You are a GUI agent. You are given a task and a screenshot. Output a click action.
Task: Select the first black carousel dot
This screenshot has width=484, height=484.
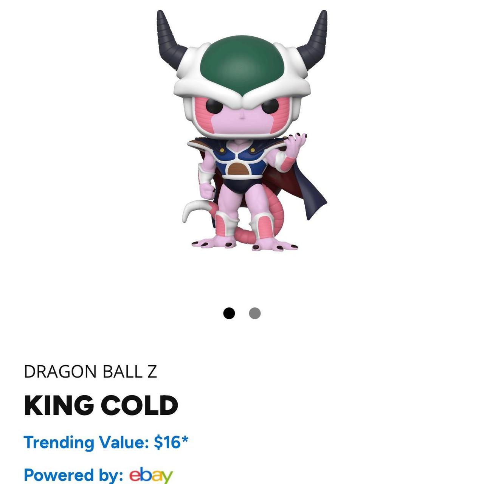pos(229,313)
